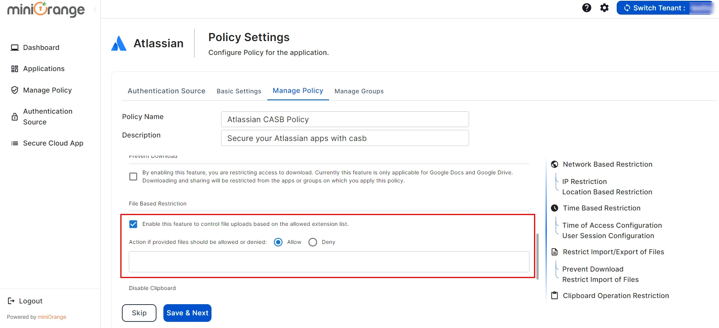Click the Description input field
719x328 pixels.
coord(345,138)
